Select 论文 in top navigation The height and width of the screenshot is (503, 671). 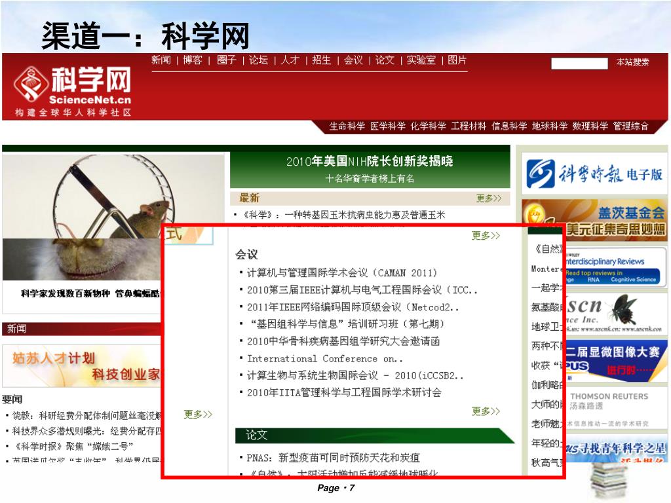385,60
